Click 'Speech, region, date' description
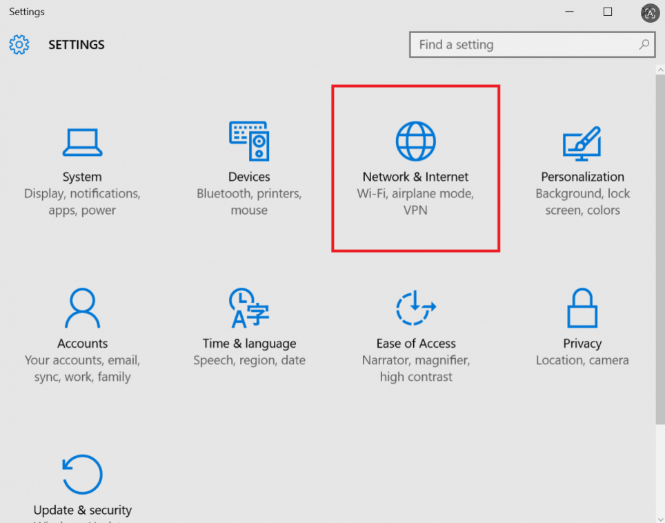Viewport: 665px width, 523px height. coord(249,360)
